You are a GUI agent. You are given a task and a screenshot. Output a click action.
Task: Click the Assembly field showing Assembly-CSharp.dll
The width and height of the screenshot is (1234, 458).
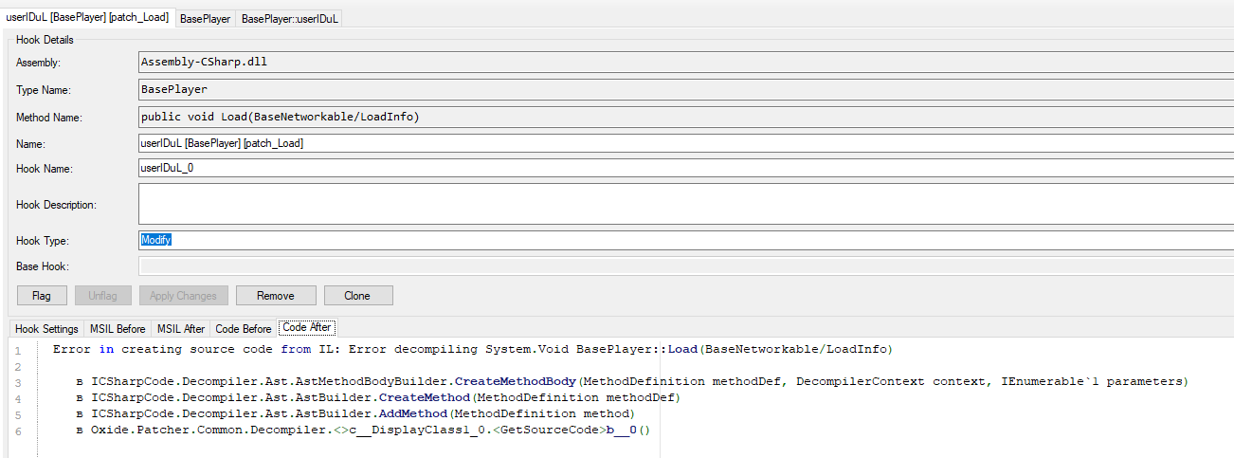click(x=684, y=63)
